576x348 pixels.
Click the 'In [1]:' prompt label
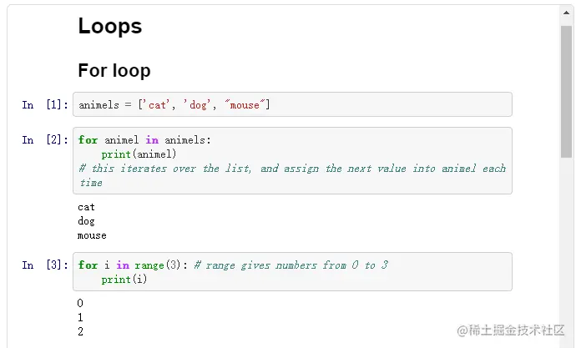tap(45, 105)
